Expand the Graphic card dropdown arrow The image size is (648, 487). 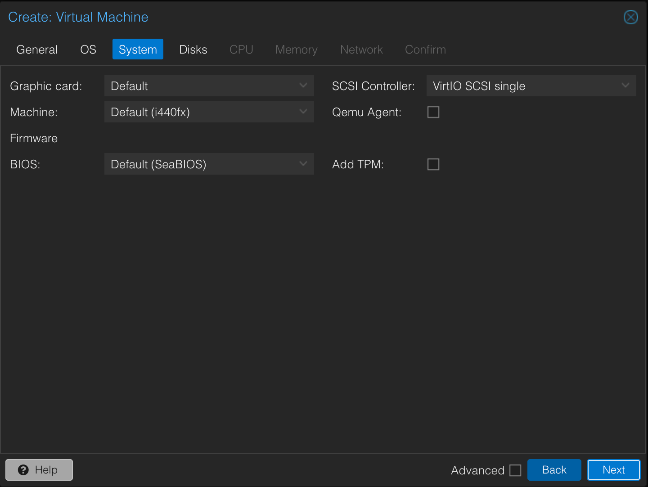[303, 86]
